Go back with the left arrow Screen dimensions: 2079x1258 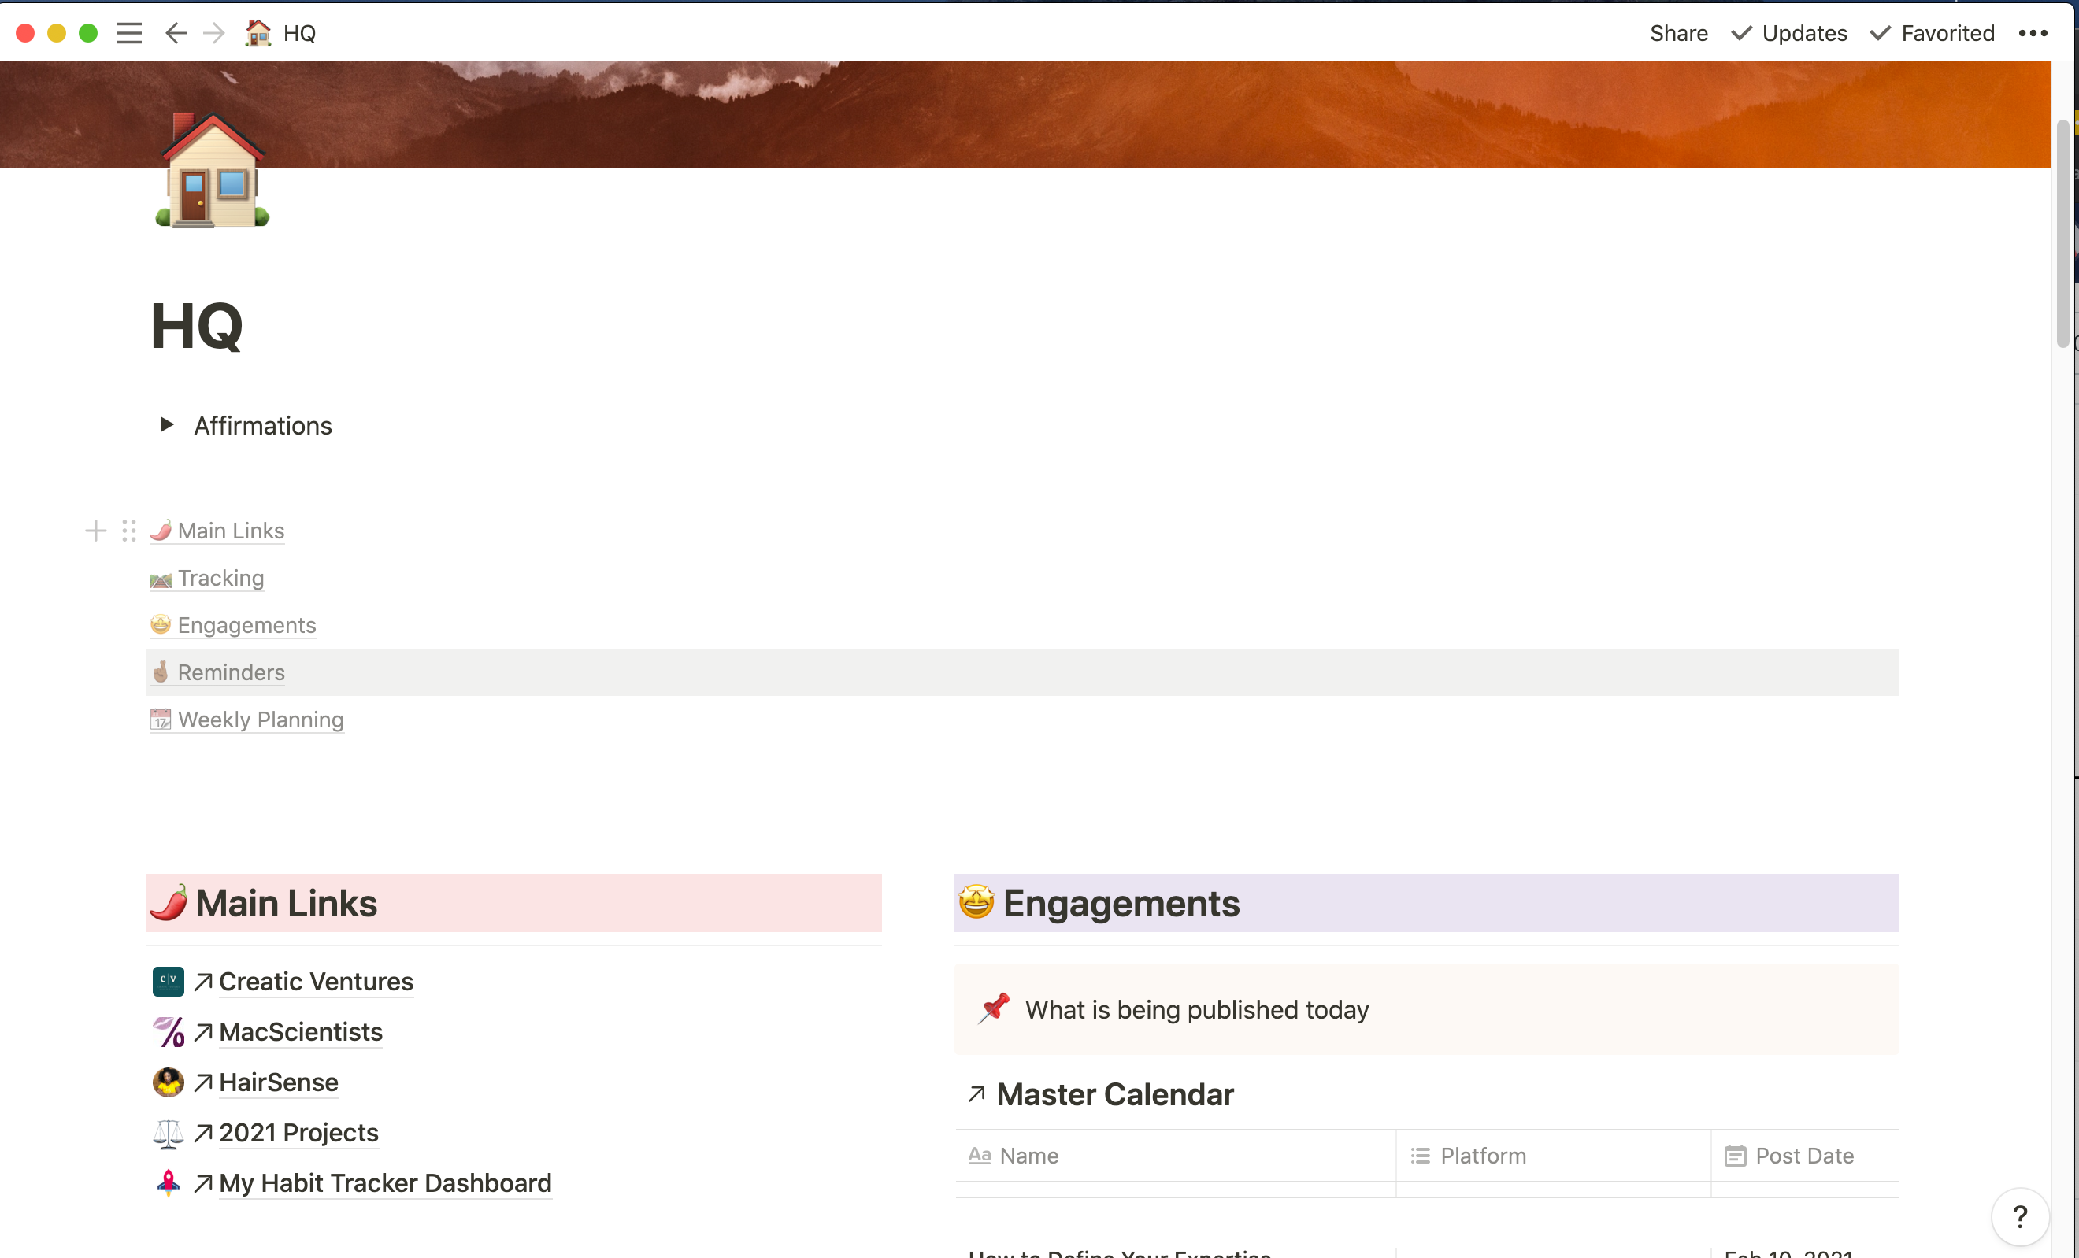(x=176, y=33)
